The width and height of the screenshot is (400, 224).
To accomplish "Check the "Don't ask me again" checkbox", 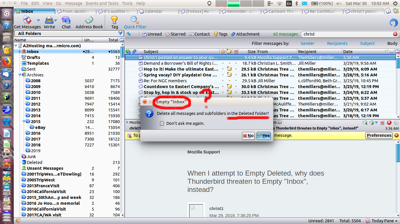I will tap(162, 123).
